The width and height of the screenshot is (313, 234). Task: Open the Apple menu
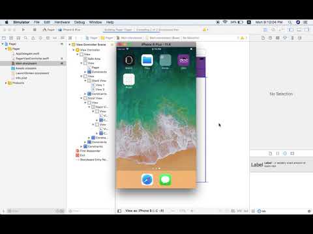click(7, 22)
